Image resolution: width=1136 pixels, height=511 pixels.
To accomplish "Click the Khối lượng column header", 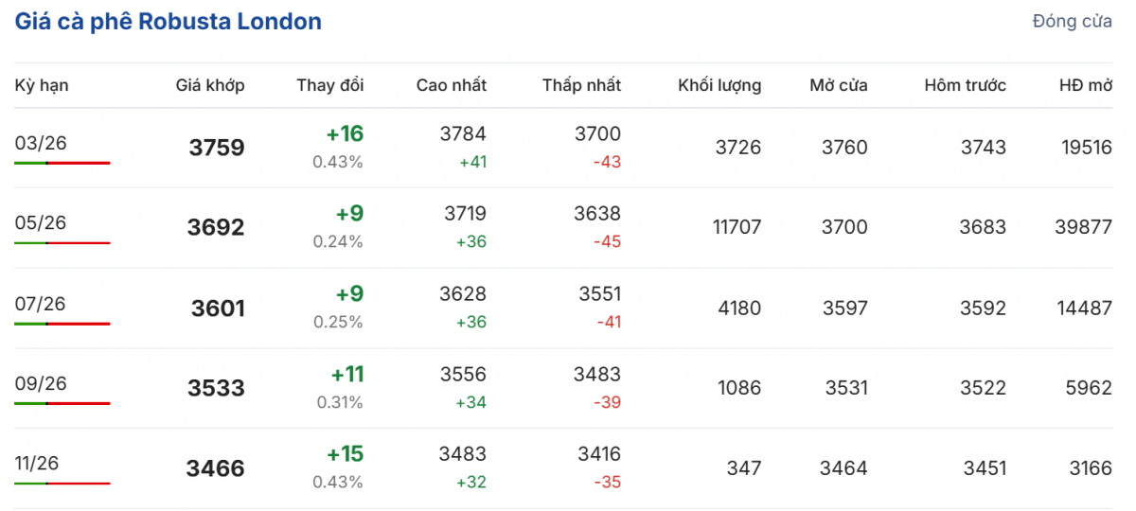I will pos(719,85).
